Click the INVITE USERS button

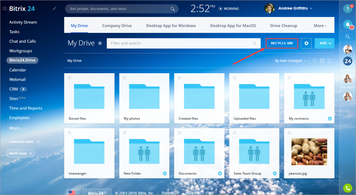21,153
